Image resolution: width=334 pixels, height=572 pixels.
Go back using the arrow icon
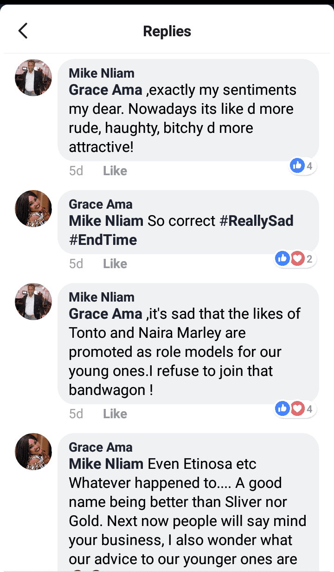(23, 31)
